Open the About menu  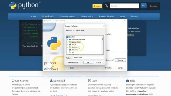pyautogui.click(x=33, y=17)
